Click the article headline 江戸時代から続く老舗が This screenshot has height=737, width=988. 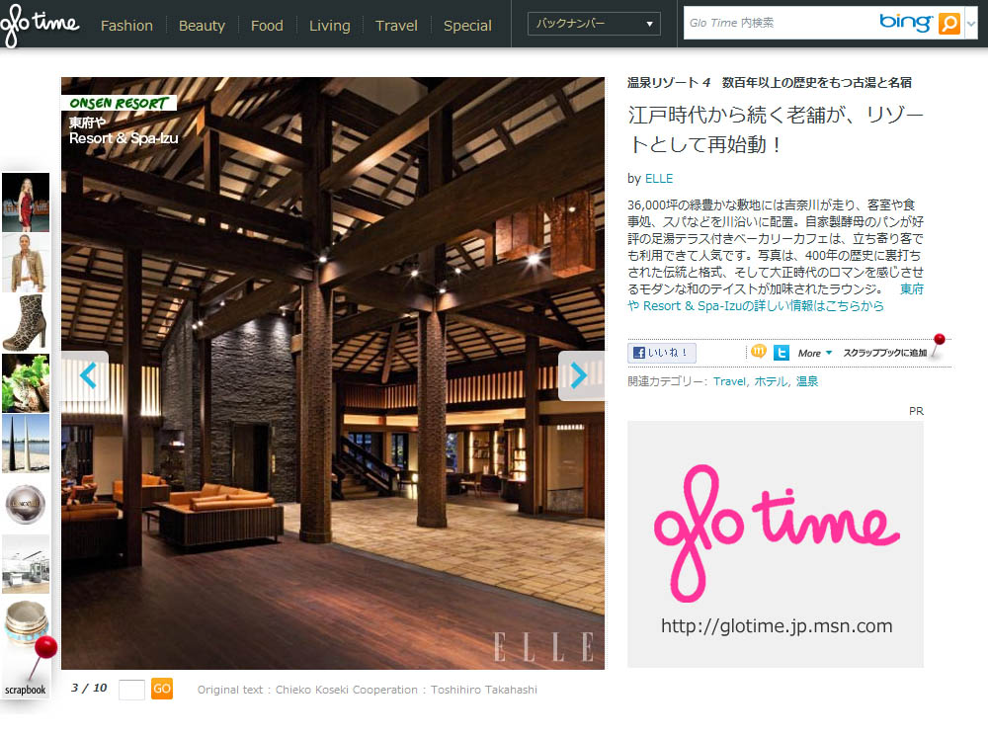tap(776, 129)
